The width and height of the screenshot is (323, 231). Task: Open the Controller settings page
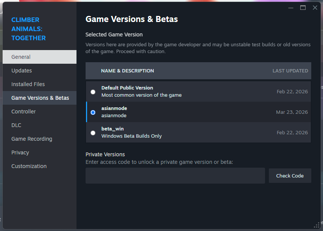click(23, 112)
